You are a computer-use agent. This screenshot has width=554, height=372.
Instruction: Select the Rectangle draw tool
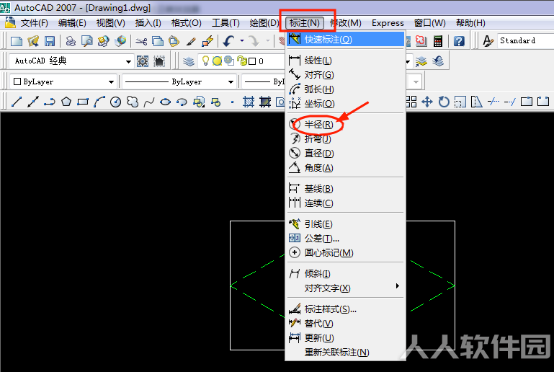click(x=83, y=102)
